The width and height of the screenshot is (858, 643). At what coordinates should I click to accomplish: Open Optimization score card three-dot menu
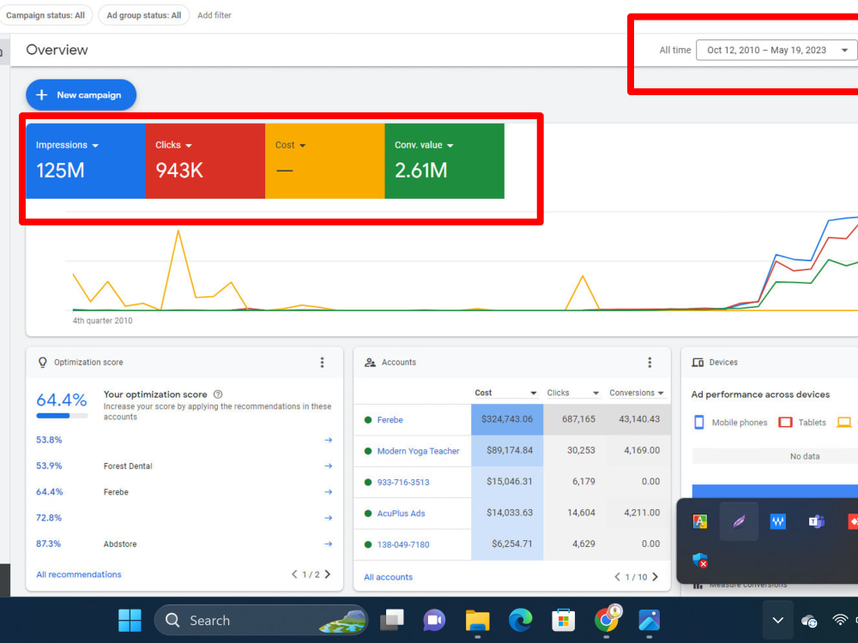(x=323, y=362)
